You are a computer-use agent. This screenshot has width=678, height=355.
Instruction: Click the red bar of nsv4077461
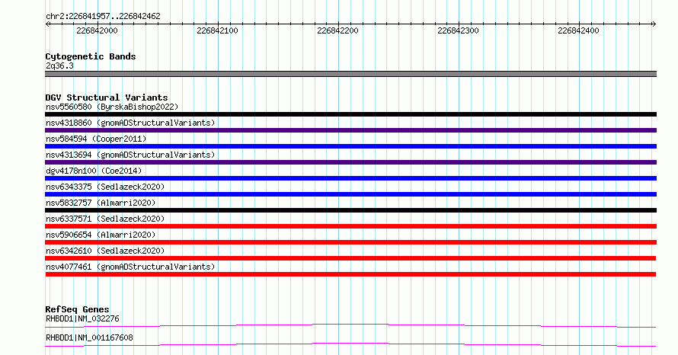(x=350, y=274)
